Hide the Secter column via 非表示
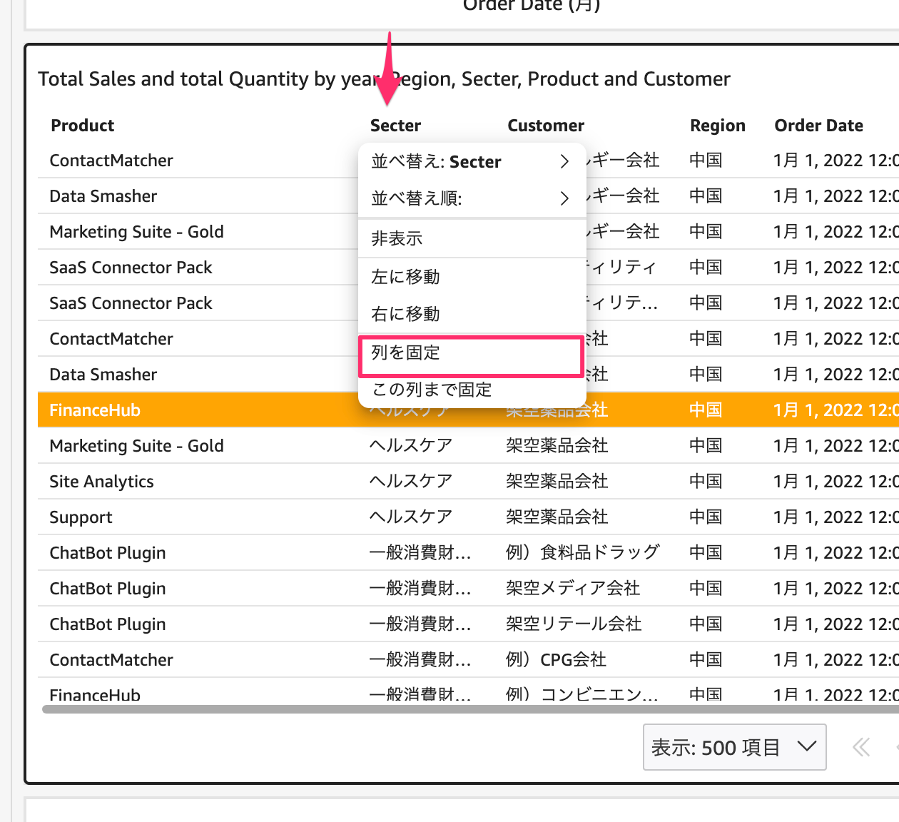The image size is (899, 822). click(472, 238)
